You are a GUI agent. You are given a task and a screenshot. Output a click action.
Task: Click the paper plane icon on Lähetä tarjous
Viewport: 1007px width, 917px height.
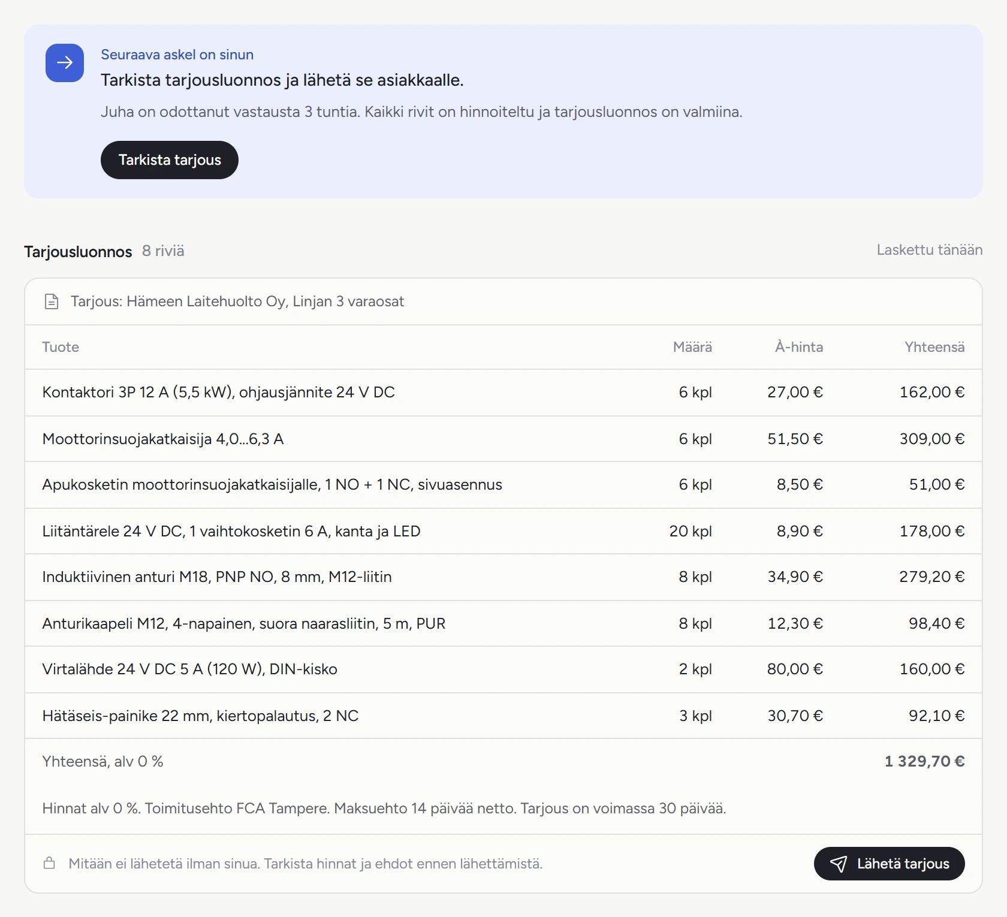[x=839, y=864]
